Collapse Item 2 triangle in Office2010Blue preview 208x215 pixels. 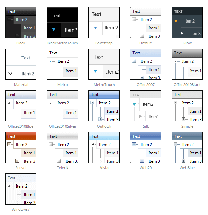pyautogui.click(x=9, y=103)
